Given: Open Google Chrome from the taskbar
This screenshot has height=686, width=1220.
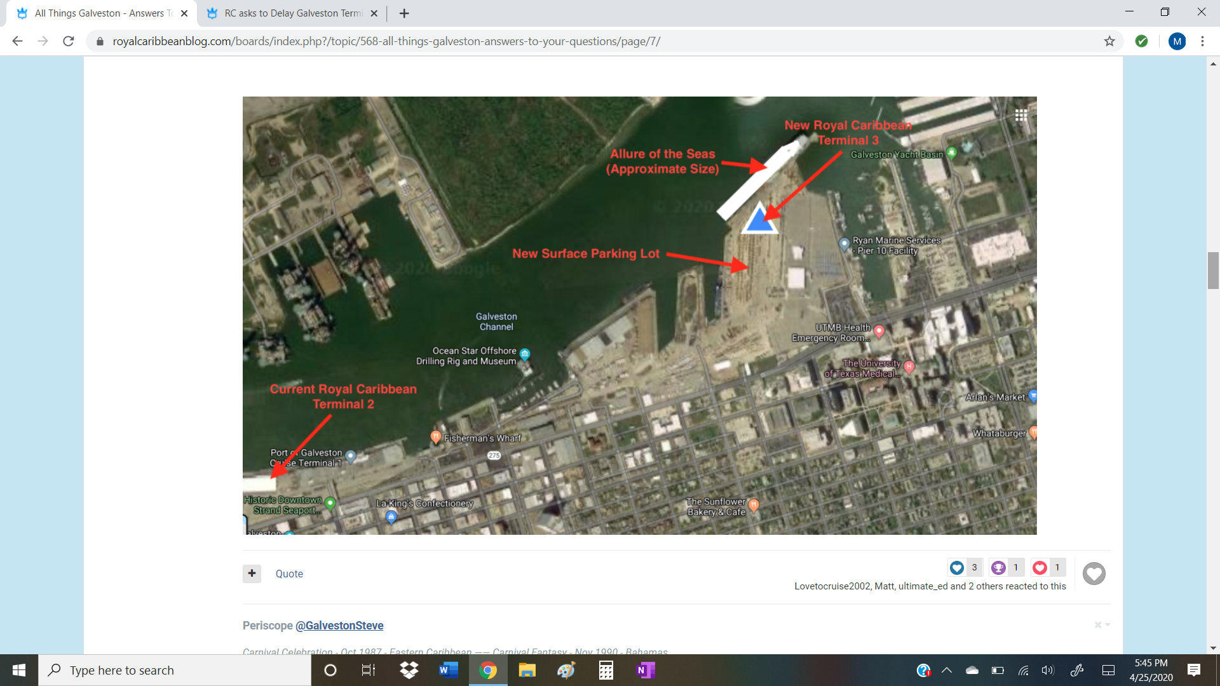Looking at the screenshot, I should [488, 670].
